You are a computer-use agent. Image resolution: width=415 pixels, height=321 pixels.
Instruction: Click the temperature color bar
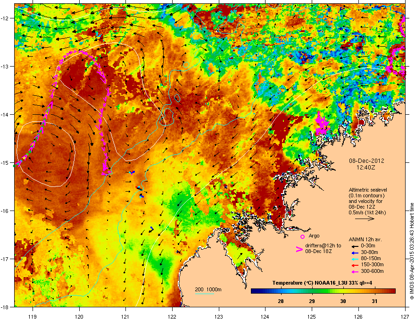point(323,291)
